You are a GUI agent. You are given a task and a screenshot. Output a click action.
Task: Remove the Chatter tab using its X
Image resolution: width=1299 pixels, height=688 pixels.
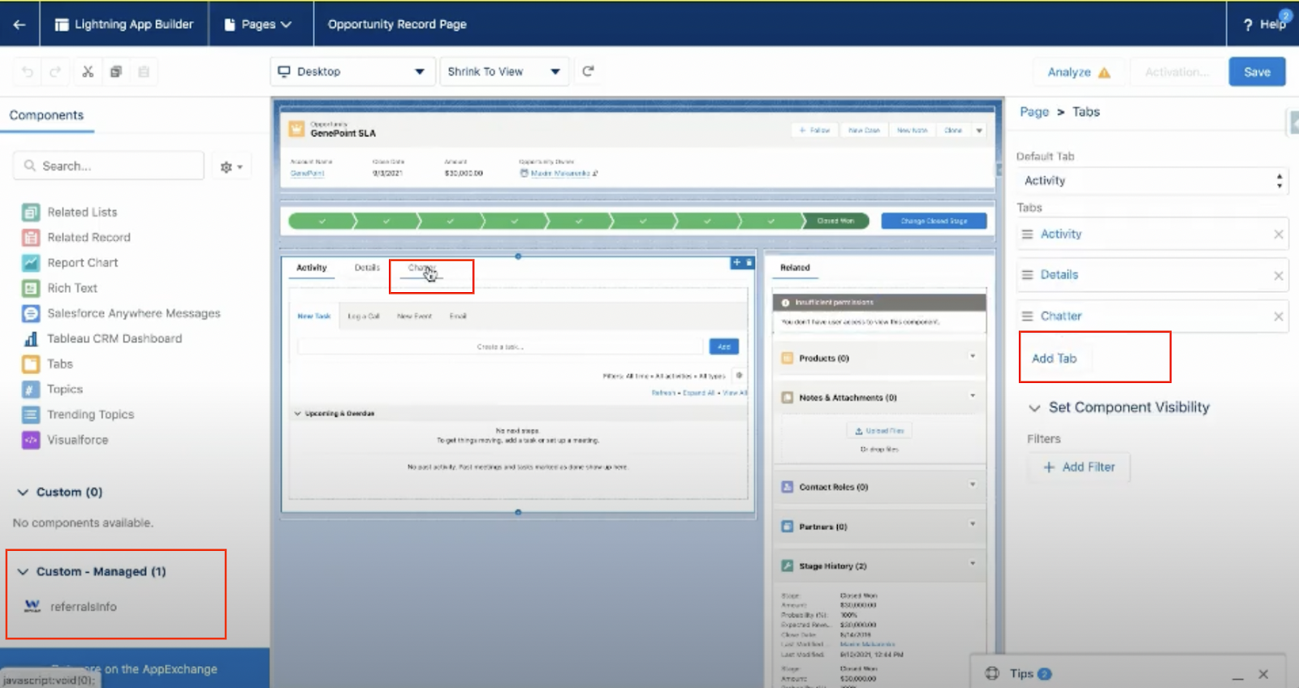pyautogui.click(x=1279, y=316)
